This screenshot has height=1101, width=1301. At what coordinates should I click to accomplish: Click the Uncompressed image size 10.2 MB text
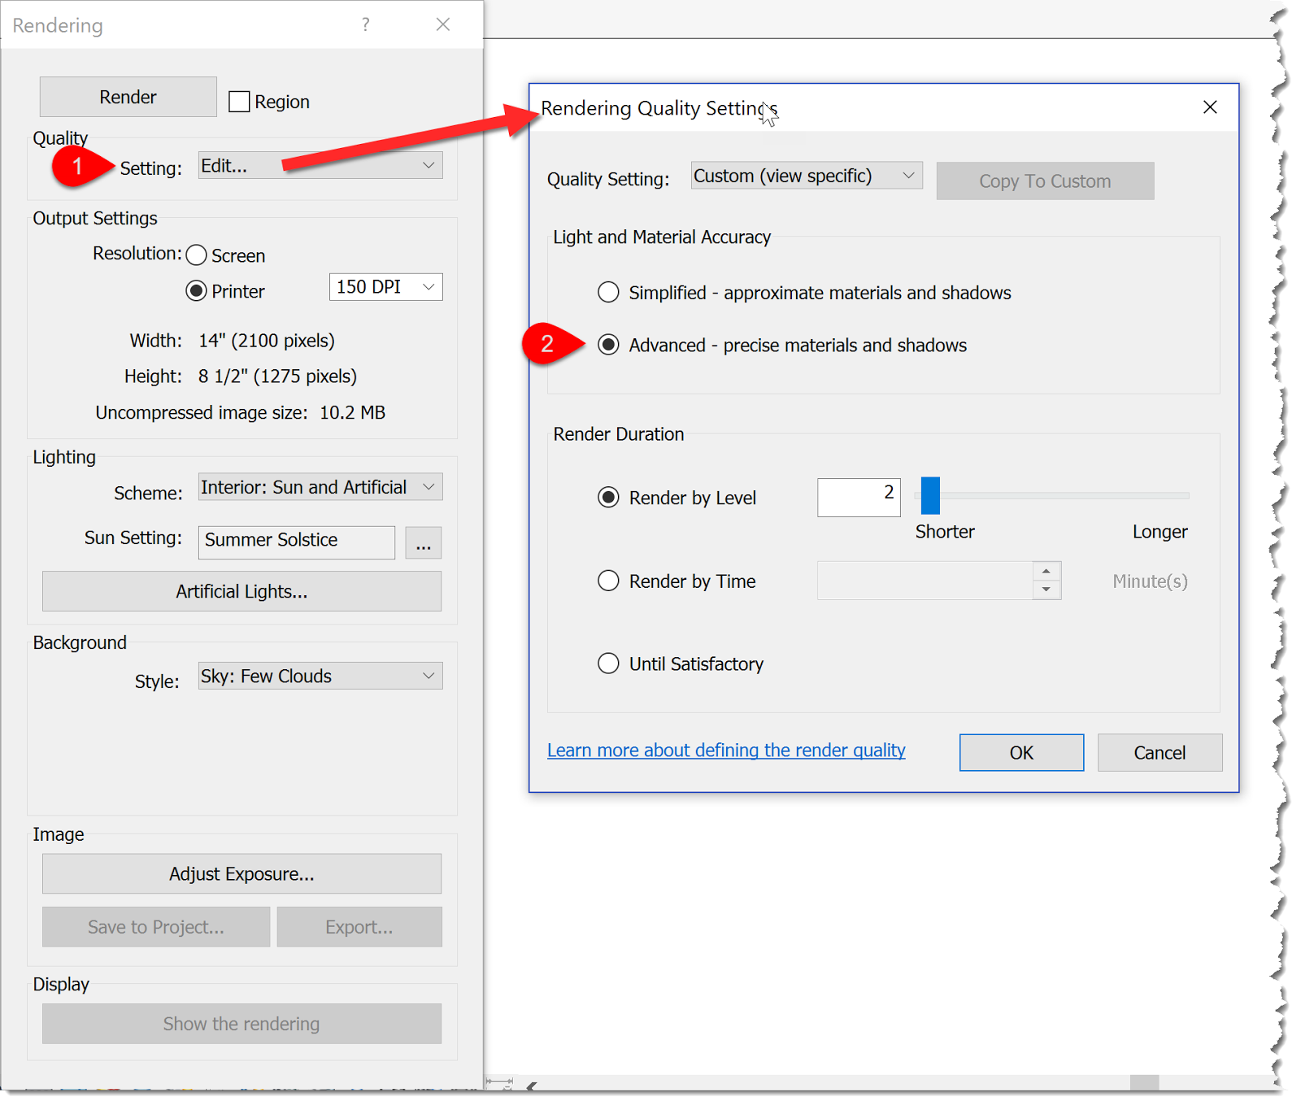[241, 412]
